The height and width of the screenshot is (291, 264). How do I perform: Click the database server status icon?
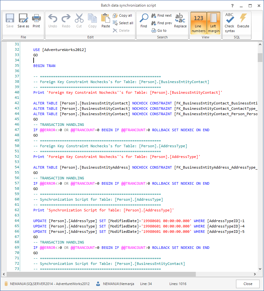coord(6,284)
